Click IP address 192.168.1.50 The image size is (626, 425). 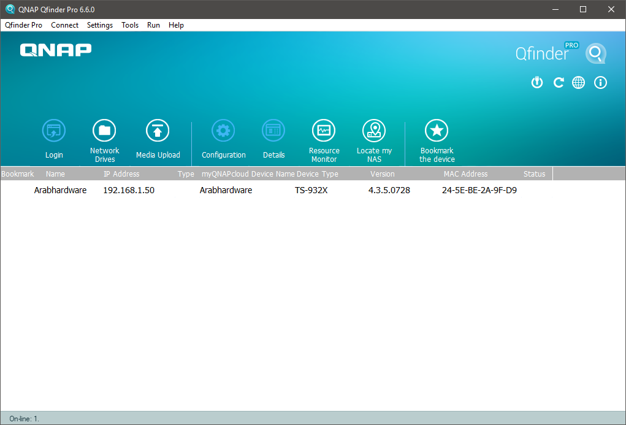click(129, 190)
